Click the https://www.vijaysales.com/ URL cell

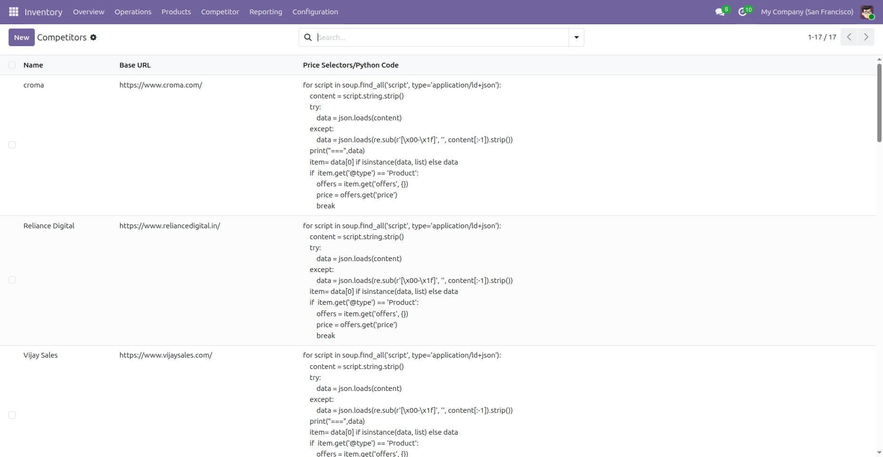click(166, 355)
